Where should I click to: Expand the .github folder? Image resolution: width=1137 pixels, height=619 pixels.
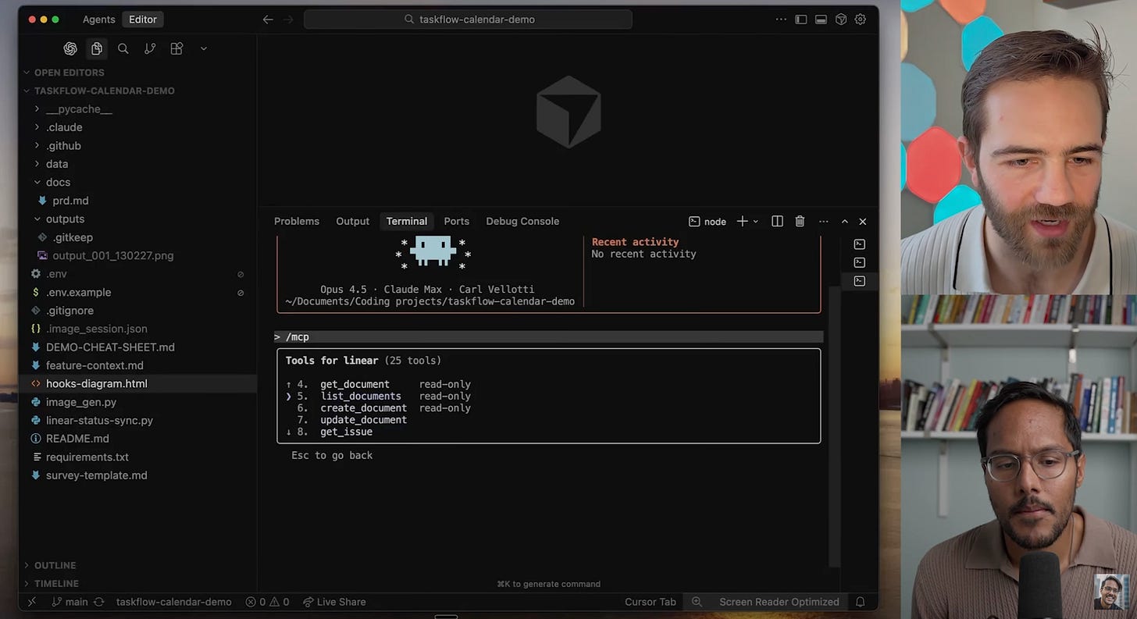(x=63, y=146)
